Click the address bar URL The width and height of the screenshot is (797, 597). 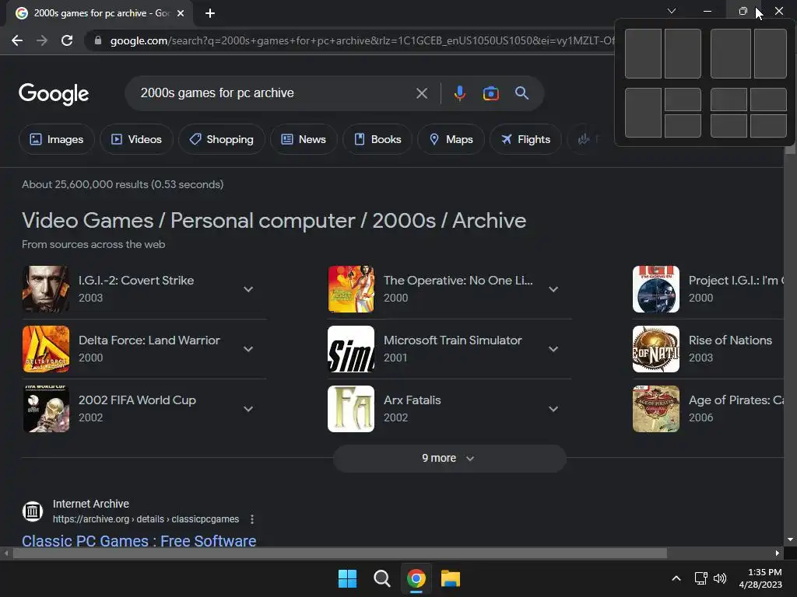point(362,40)
